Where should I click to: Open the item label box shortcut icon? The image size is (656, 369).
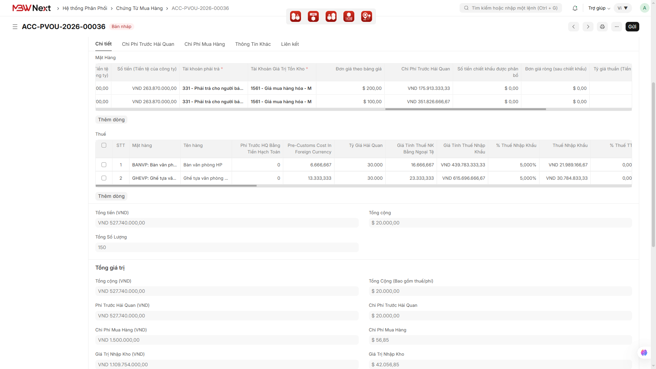coord(313,16)
